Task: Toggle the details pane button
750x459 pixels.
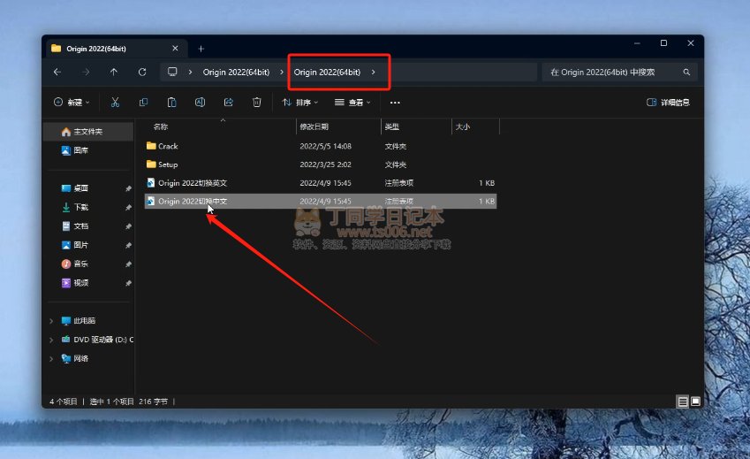Action: tap(669, 103)
